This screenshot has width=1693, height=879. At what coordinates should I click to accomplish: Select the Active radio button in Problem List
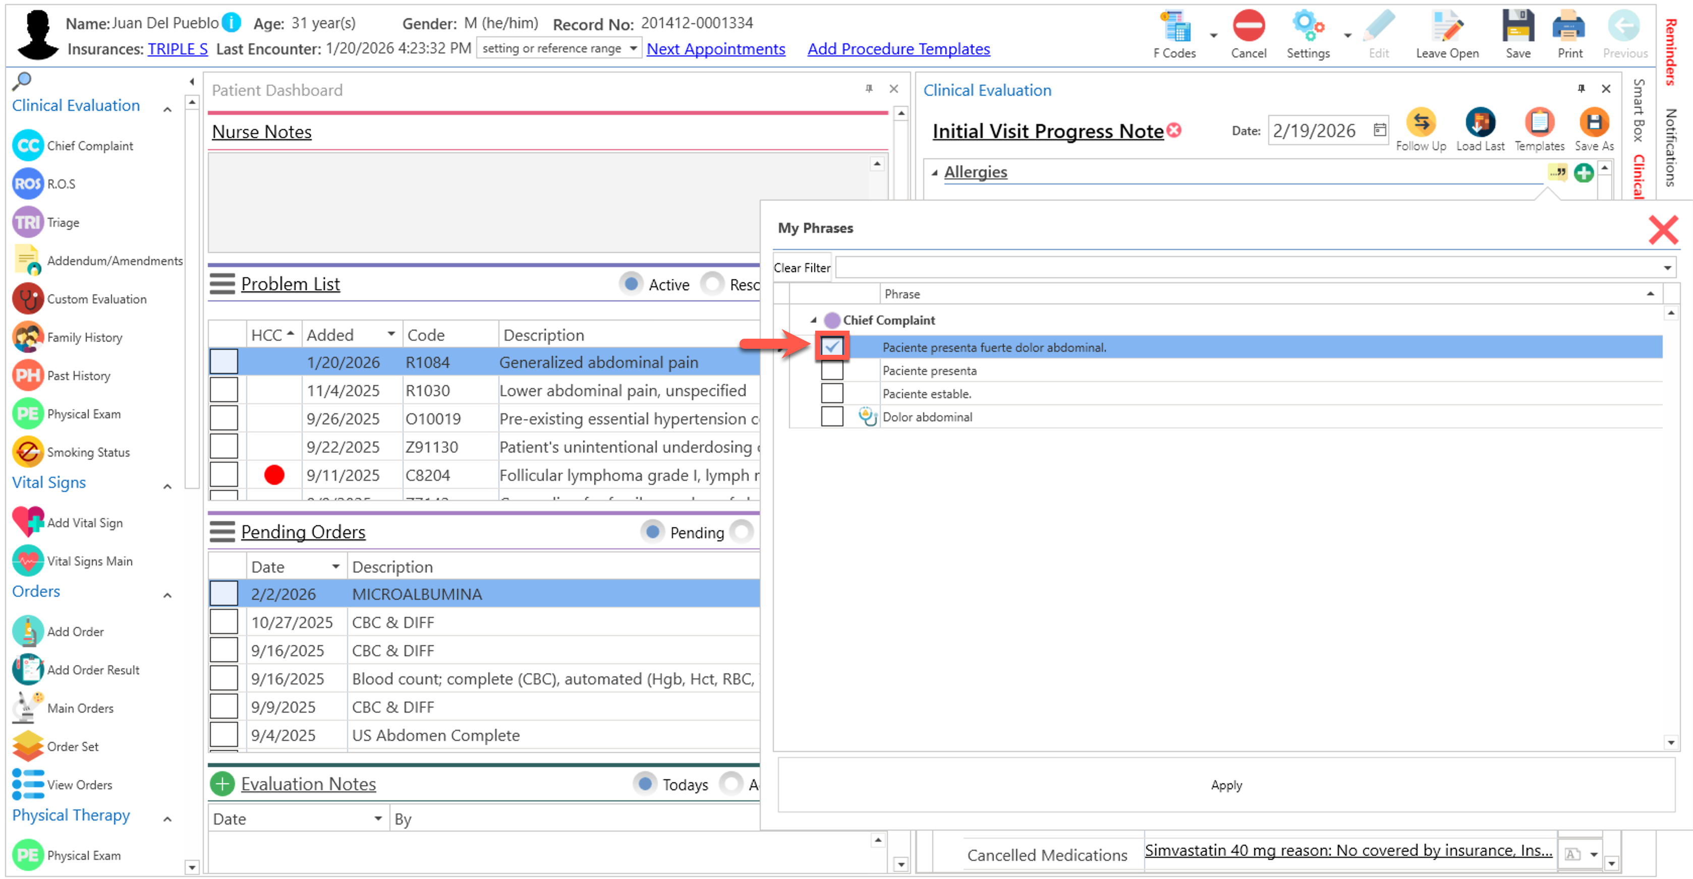[631, 284]
